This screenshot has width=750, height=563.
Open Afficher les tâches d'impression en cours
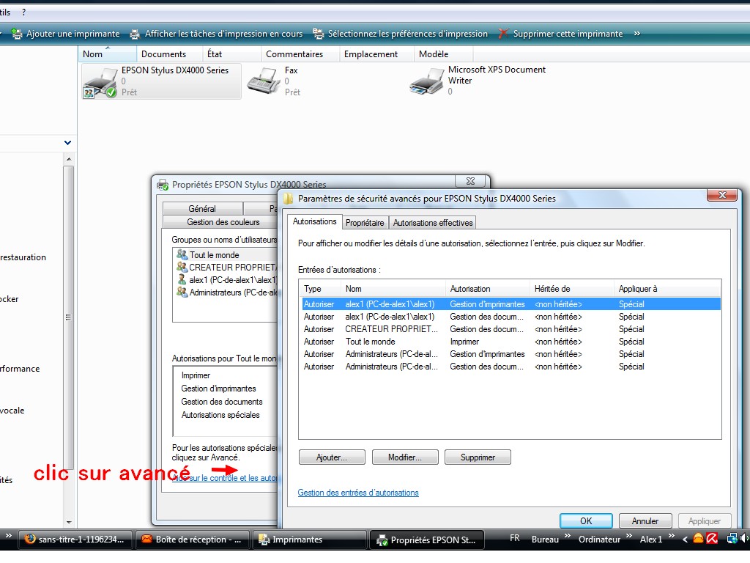(216, 34)
